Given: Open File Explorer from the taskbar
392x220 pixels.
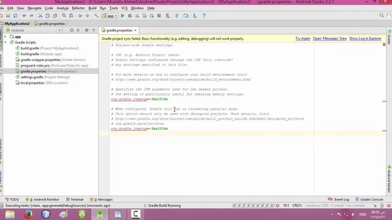Looking at the screenshot, I should click(10, 215).
